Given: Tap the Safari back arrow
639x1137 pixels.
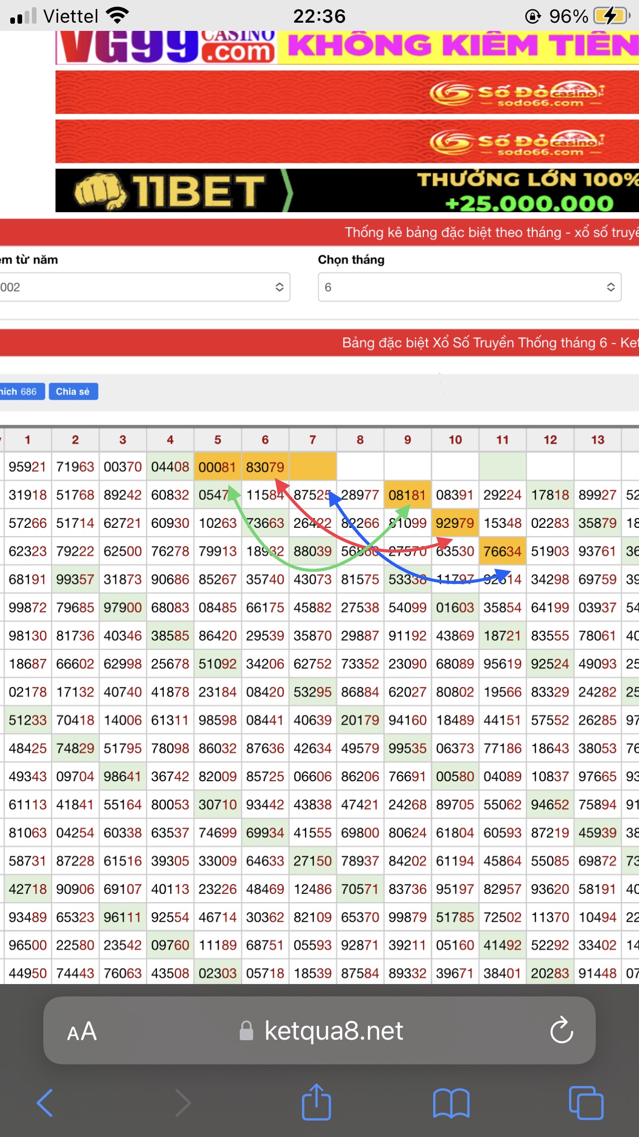Looking at the screenshot, I should [45, 1102].
